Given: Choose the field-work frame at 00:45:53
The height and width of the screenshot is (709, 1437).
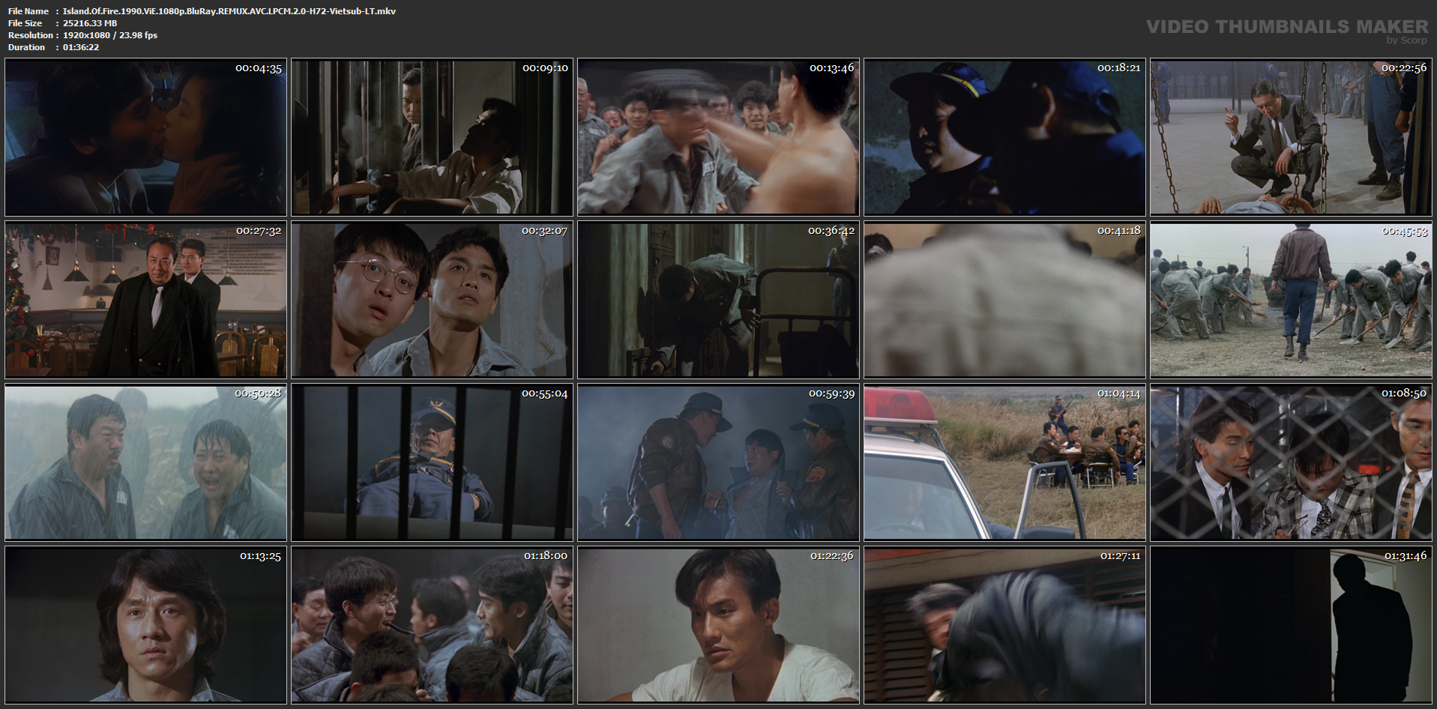Looking at the screenshot, I should pyautogui.click(x=1292, y=300).
